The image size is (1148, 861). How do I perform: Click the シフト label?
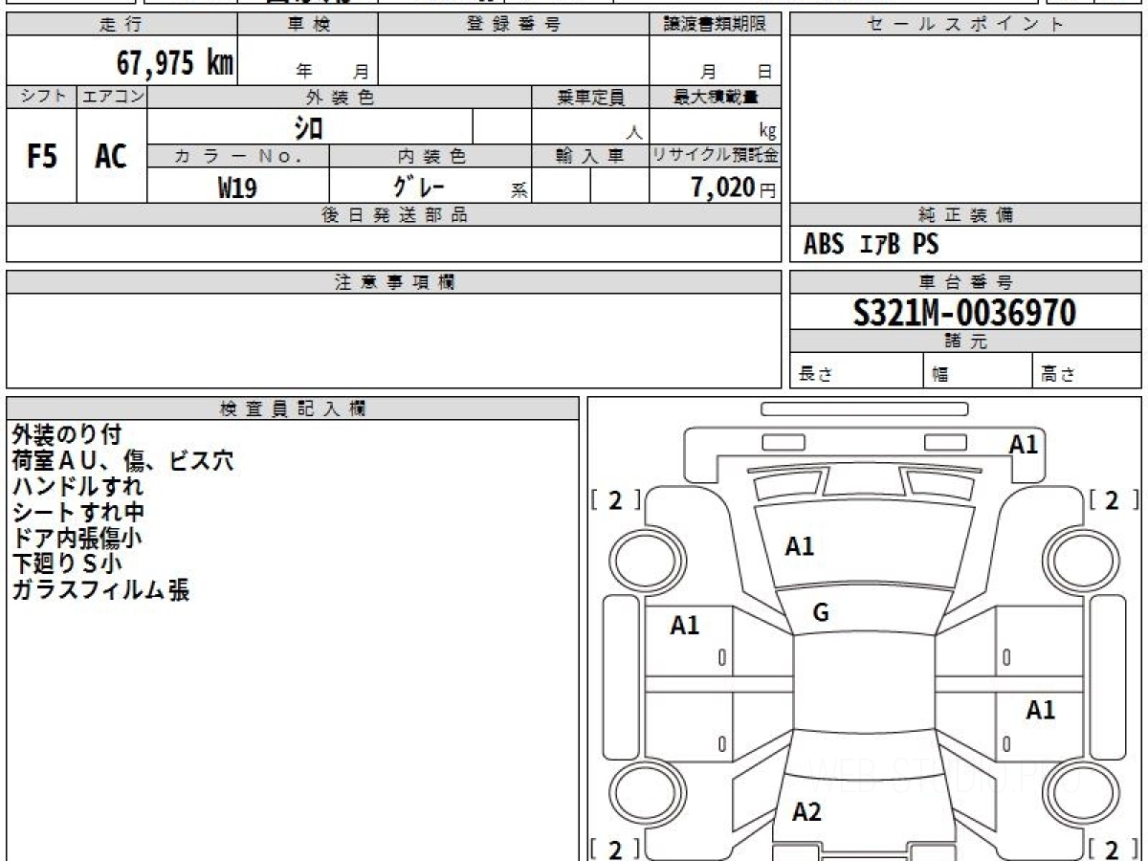[42, 97]
